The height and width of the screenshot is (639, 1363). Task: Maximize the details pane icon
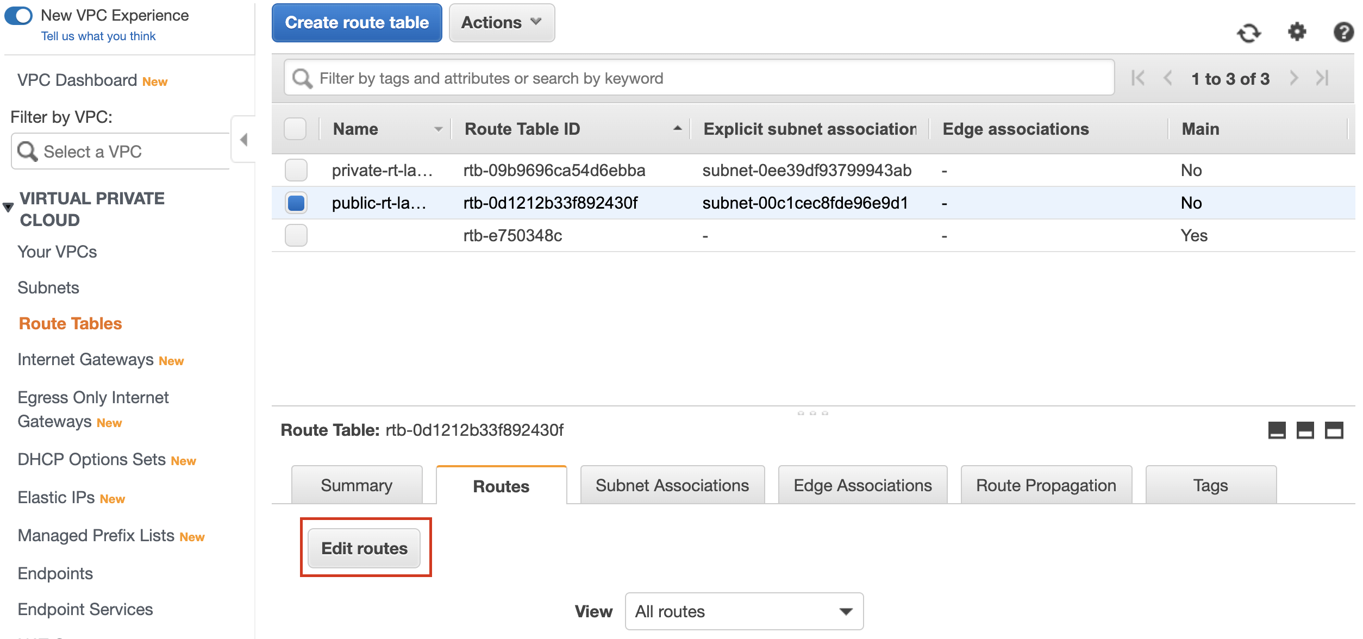(1334, 430)
